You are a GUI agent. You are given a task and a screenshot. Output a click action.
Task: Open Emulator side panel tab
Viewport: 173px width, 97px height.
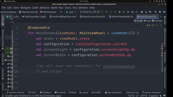pos(165,57)
